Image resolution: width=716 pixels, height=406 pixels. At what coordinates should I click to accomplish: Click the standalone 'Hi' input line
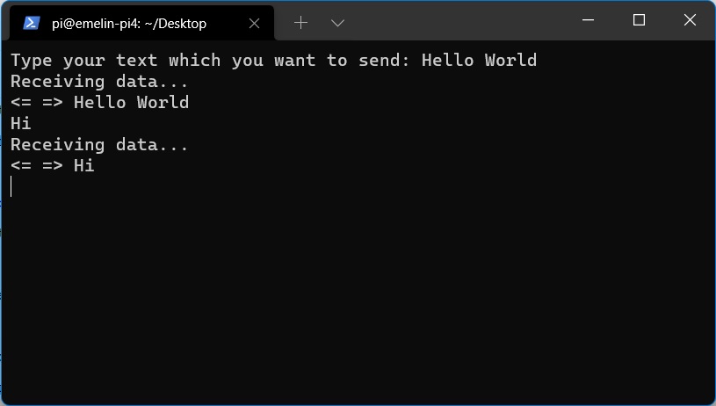tap(21, 124)
